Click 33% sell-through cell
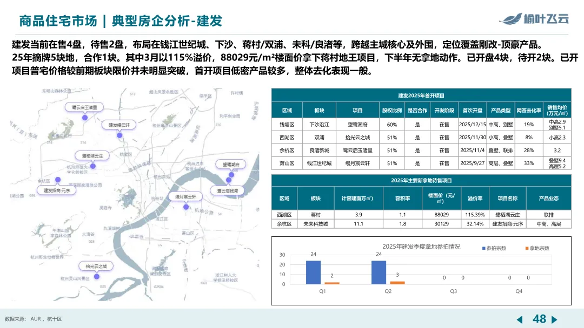The image size is (584, 328). click(529, 163)
